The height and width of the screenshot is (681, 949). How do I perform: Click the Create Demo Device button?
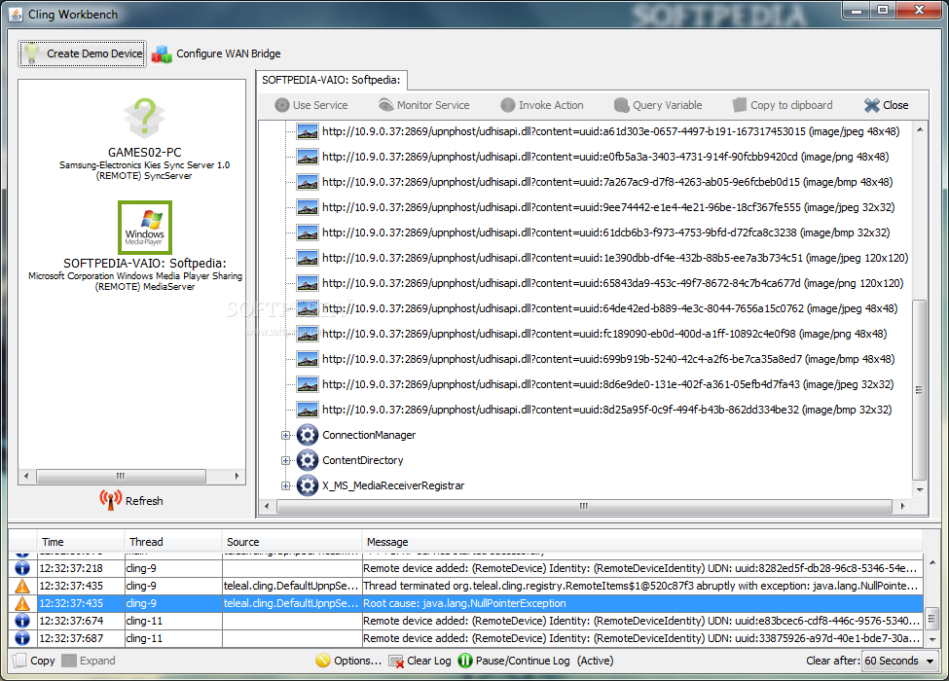(x=83, y=54)
